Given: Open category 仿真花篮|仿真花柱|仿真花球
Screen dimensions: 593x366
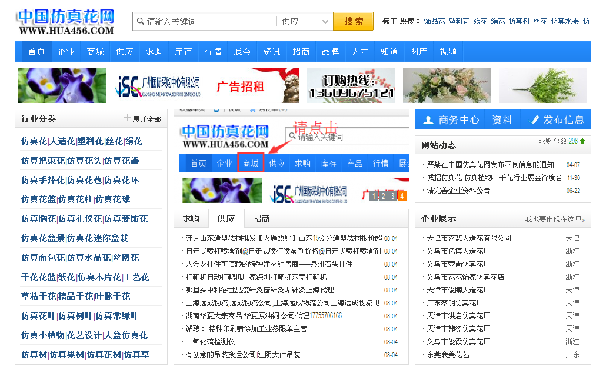Looking at the screenshot, I should tap(76, 199).
